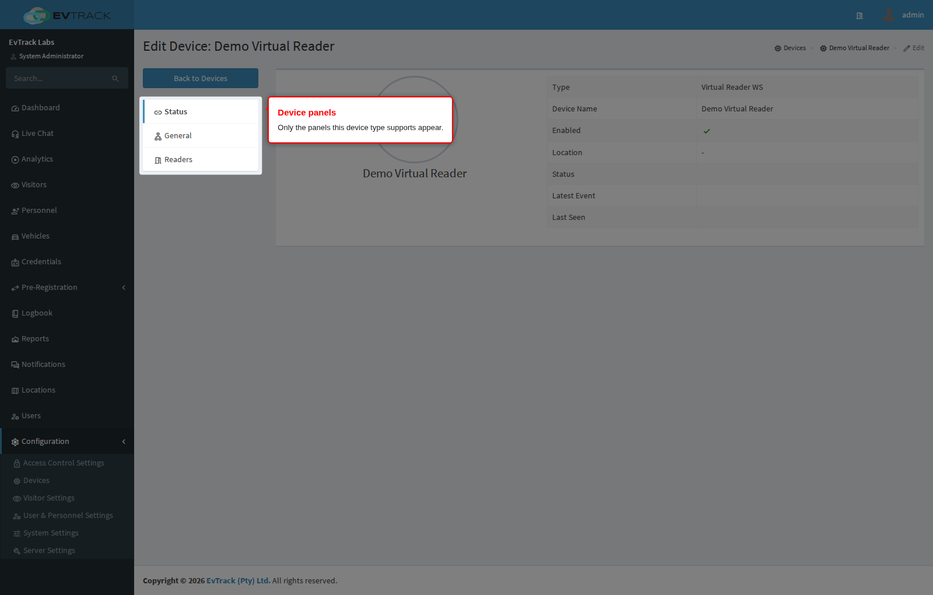Click the Analytics icon in sidebar
This screenshot has width=933, height=595.
point(15,160)
